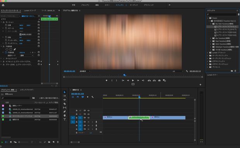Click the Lift button
The width and height of the screenshot is (240, 148).
pyautogui.click(x=149, y=81)
